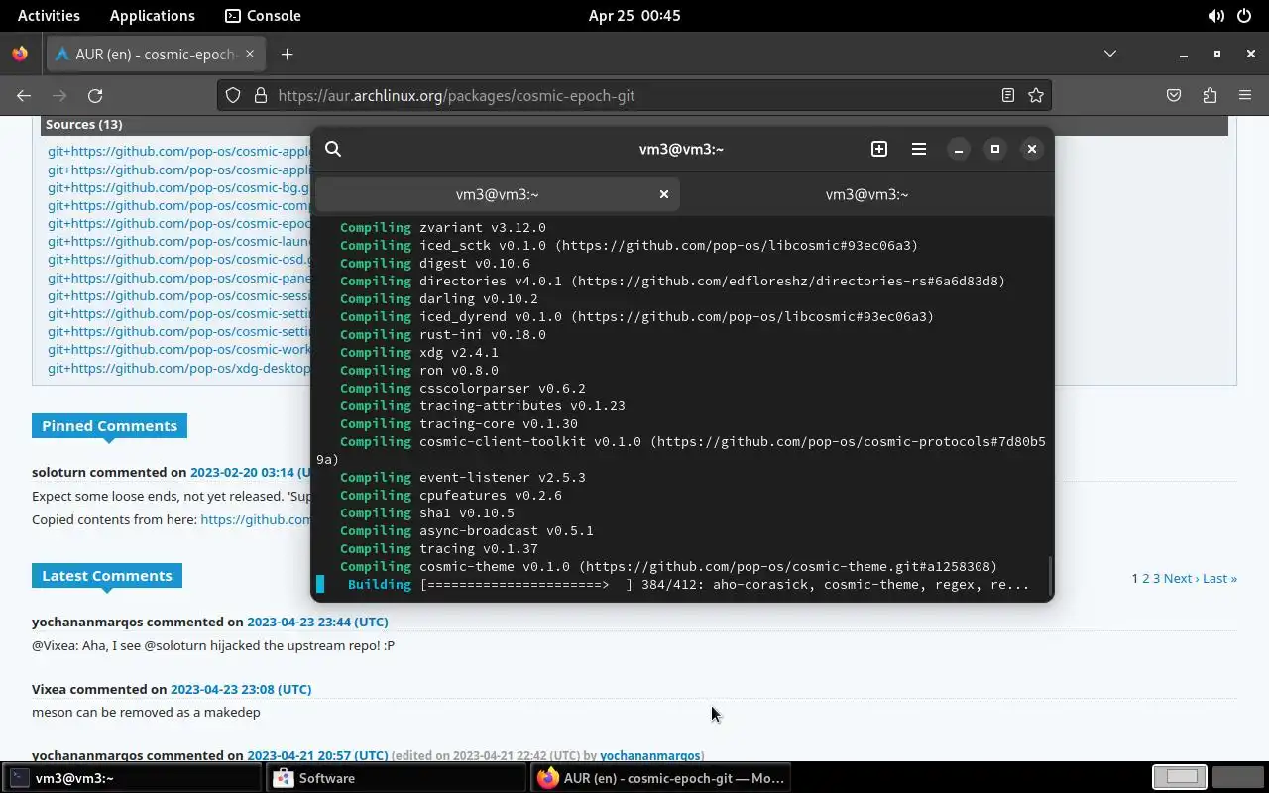Viewport: 1269px width, 793px height.
Task: Click the Next comments page link
Action: [x=1181, y=578]
